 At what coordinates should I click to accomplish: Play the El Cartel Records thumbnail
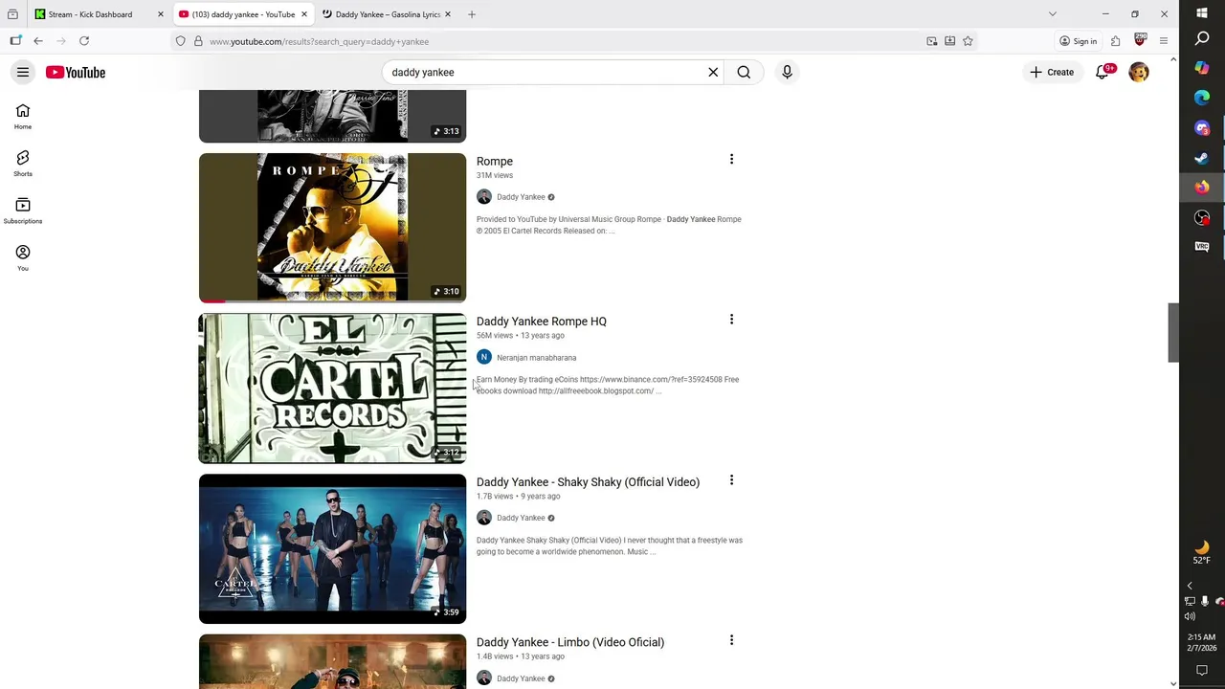pyautogui.click(x=332, y=388)
